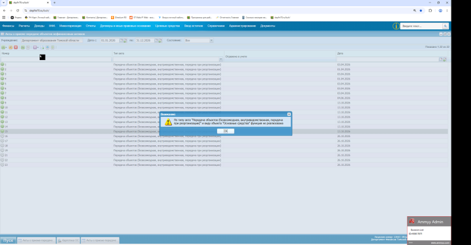Focus the 'Введите текст' search field
The height and width of the screenshot is (245, 471).
[421, 26]
